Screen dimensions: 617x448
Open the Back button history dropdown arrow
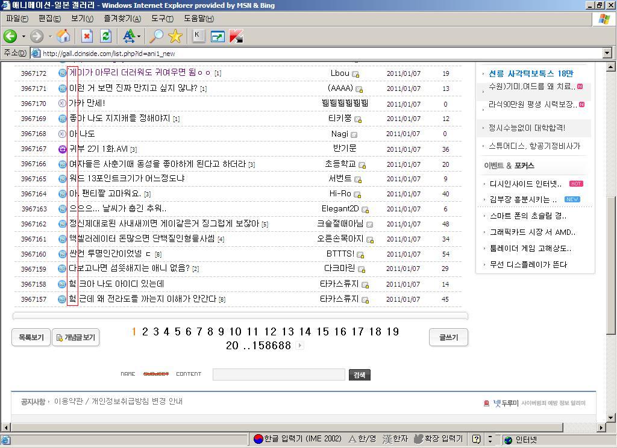(23, 37)
